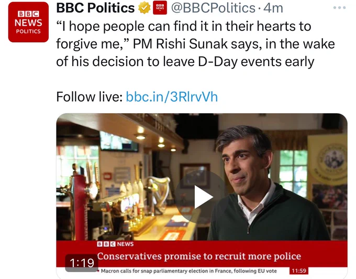Screen dimensions: 356x279
Task: Click the 1:19 video duration label
Action: click(x=82, y=263)
